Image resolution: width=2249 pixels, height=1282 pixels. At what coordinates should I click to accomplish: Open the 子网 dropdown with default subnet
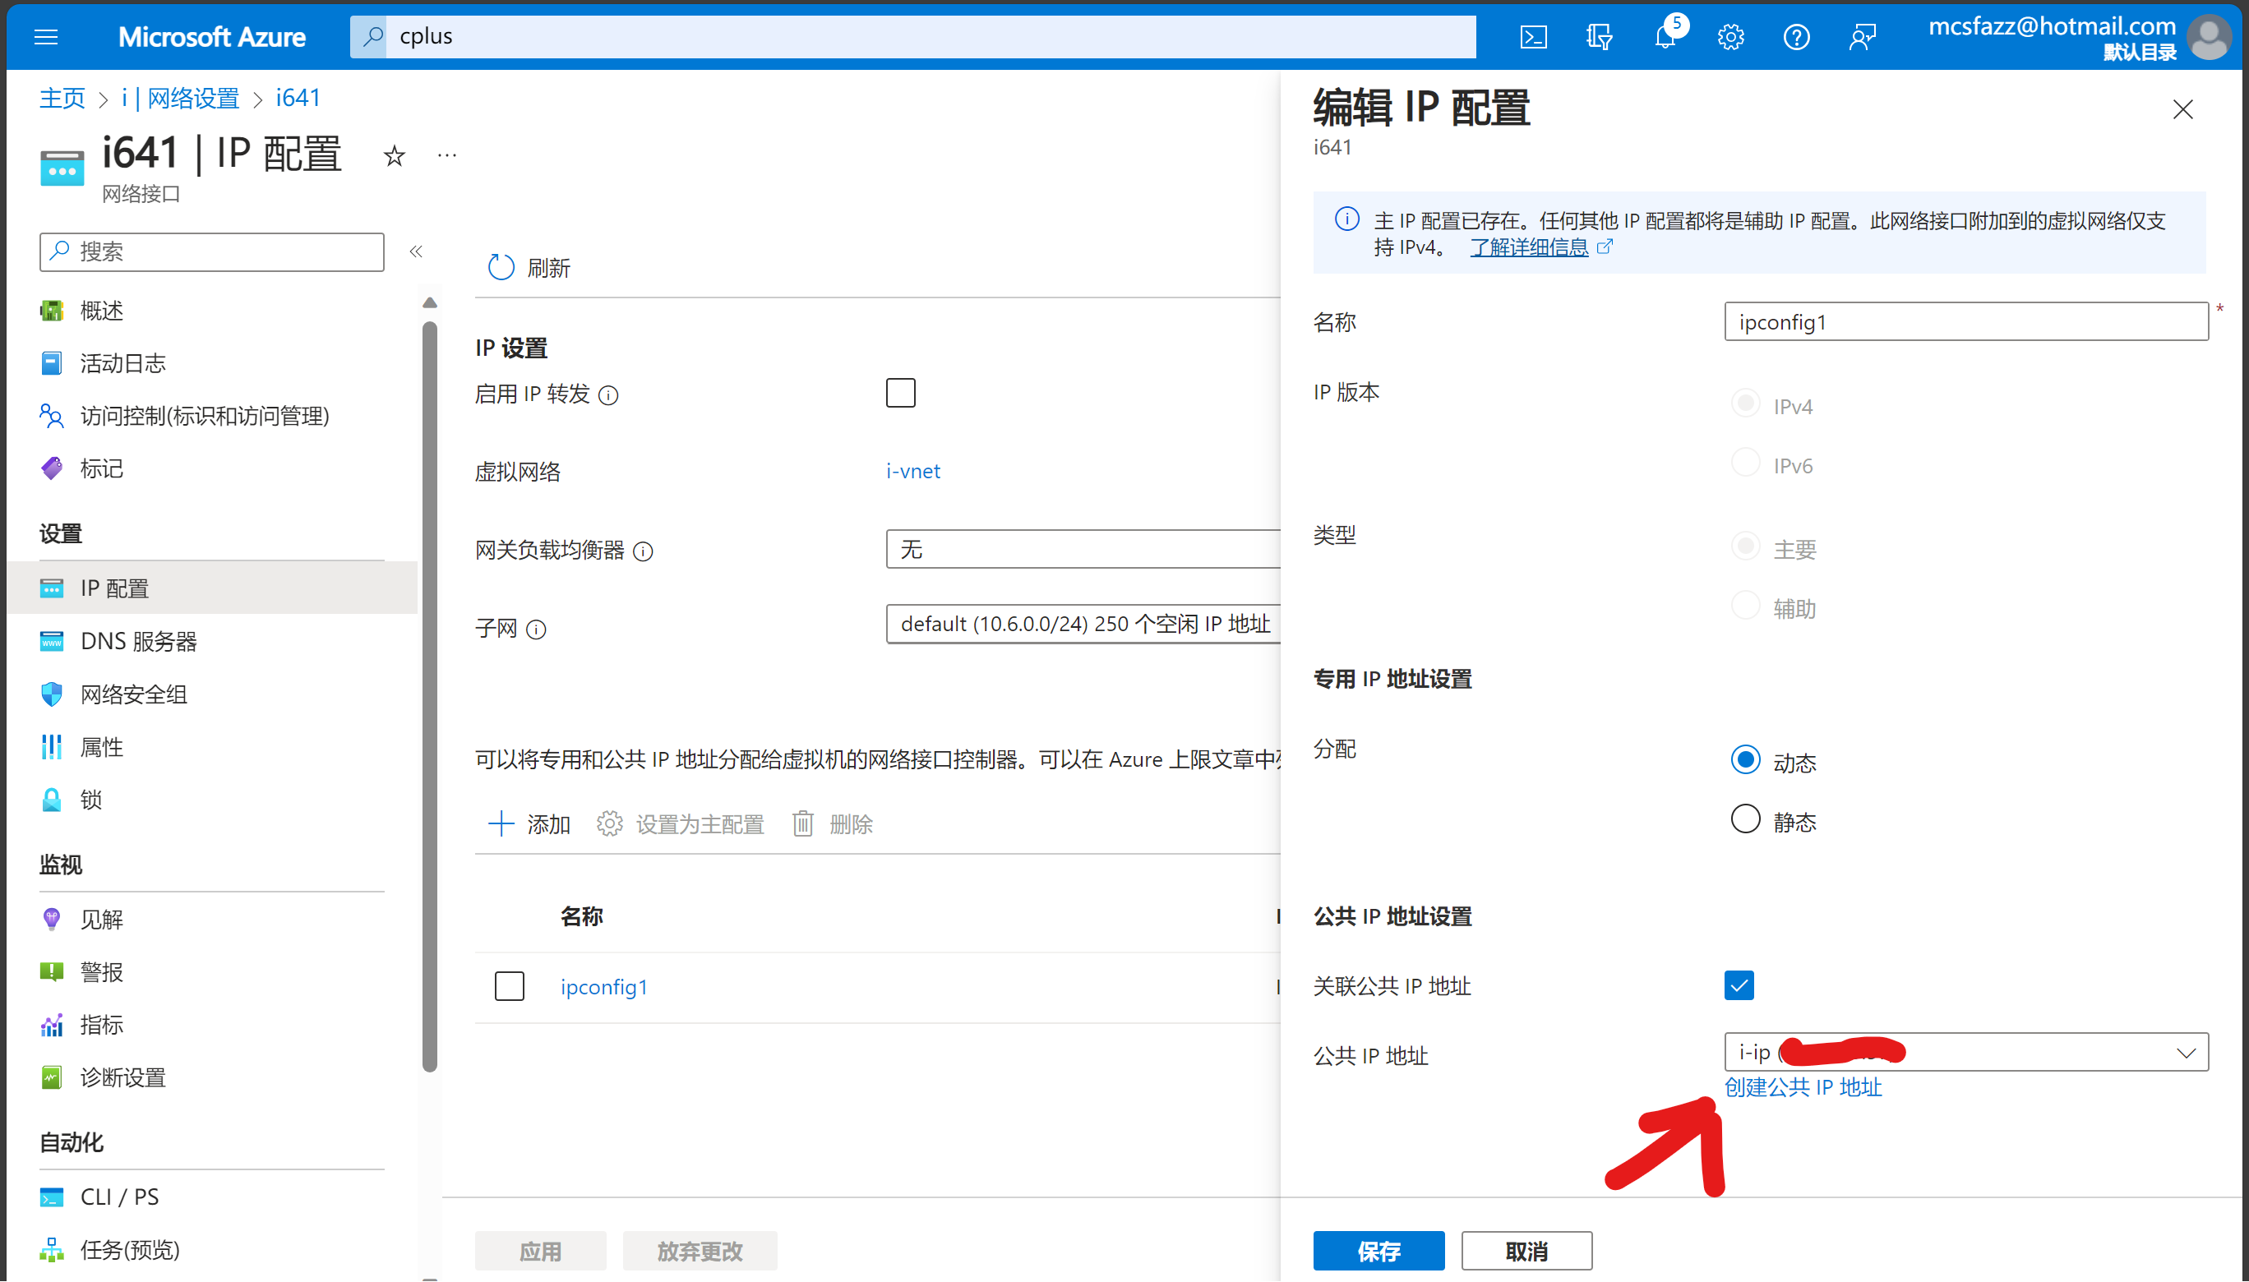(x=1083, y=625)
